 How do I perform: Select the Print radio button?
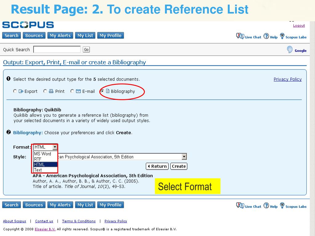(x=45, y=91)
